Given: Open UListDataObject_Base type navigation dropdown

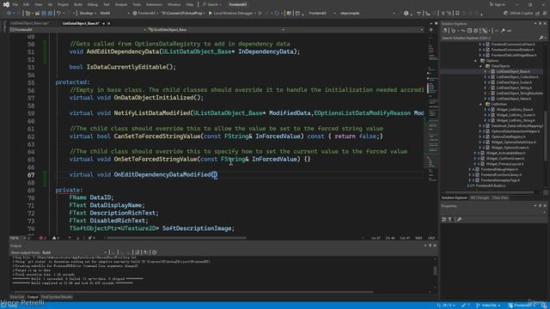Looking at the screenshot, I should pos(216,30).
